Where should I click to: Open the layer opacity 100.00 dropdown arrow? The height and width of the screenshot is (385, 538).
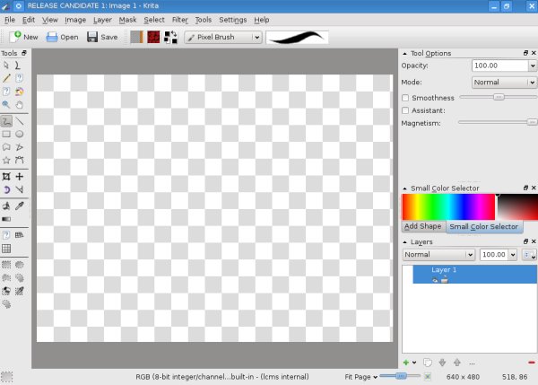pos(513,255)
